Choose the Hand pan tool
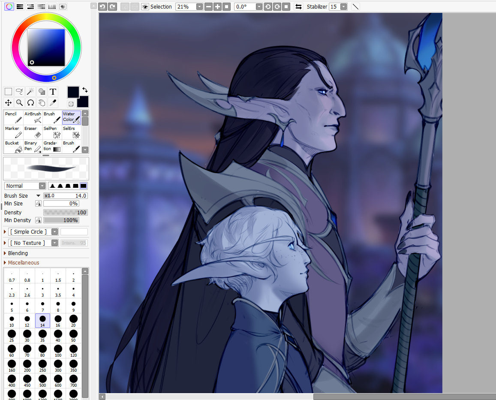The image size is (496, 400). (x=42, y=102)
